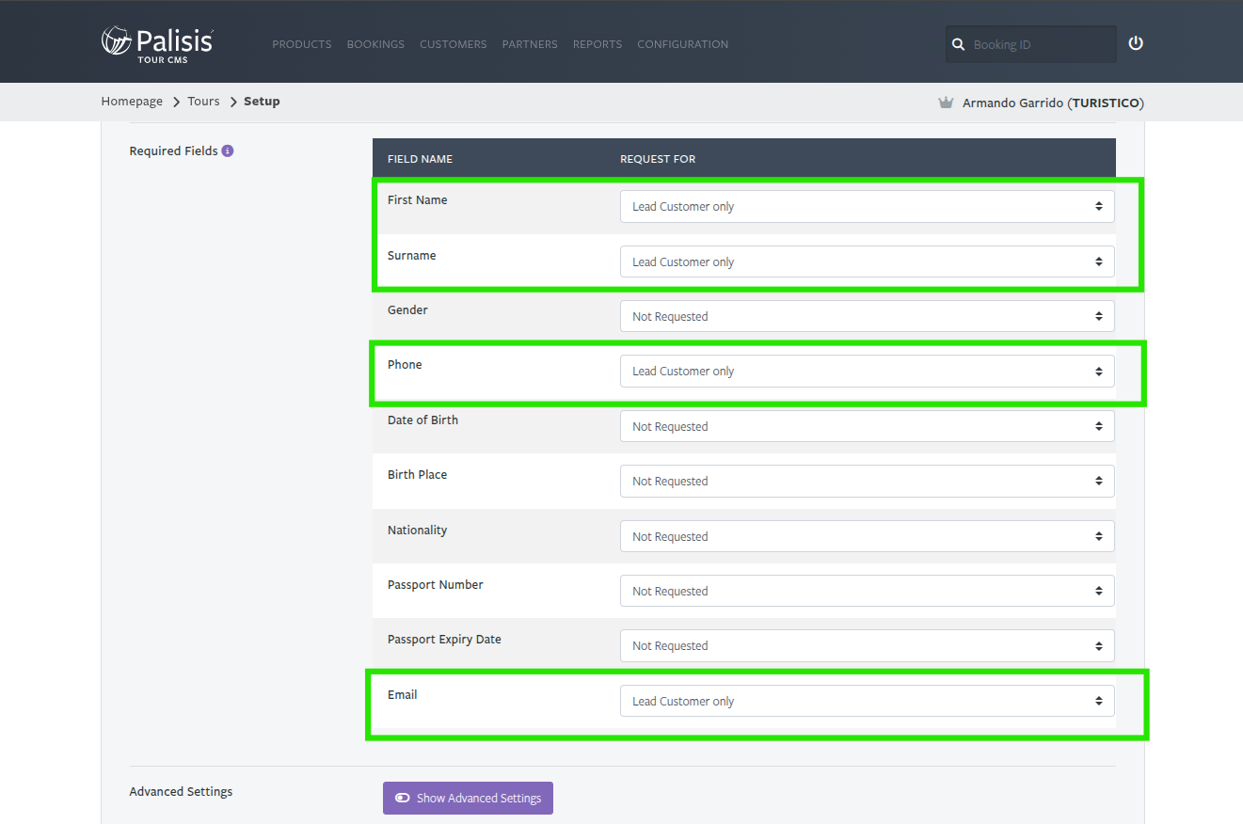The height and width of the screenshot is (824, 1243).
Task: Open the First Name request dropdown
Action: click(x=867, y=207)
